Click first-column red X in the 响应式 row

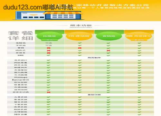[x=49, y=51]
